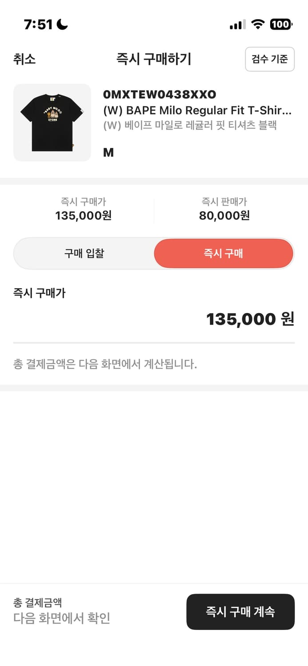Image resolution: width=308 pixels, height=666 pixels.
Task: Select the 즉시 구매 tab
Action: tap(224, 254)
